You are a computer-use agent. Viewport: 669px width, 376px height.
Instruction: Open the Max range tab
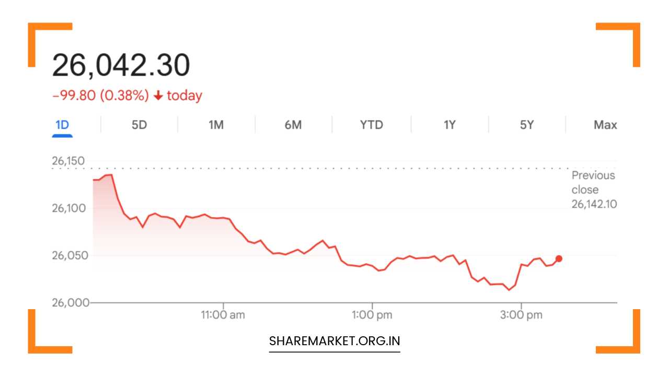(x=605, y=125)
